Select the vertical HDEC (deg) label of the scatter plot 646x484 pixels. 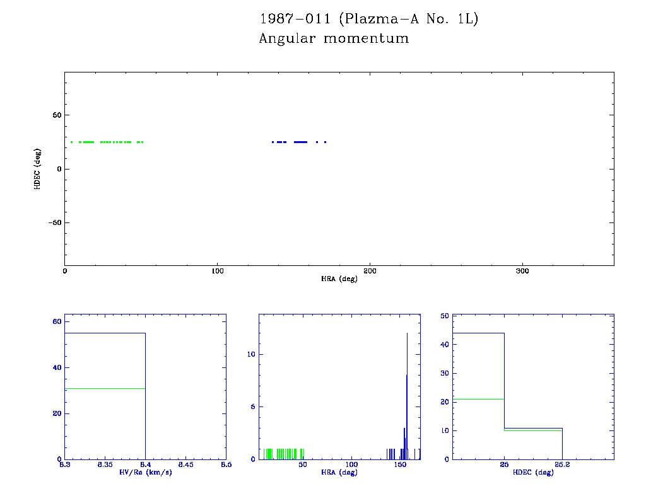tap(38, 169)
